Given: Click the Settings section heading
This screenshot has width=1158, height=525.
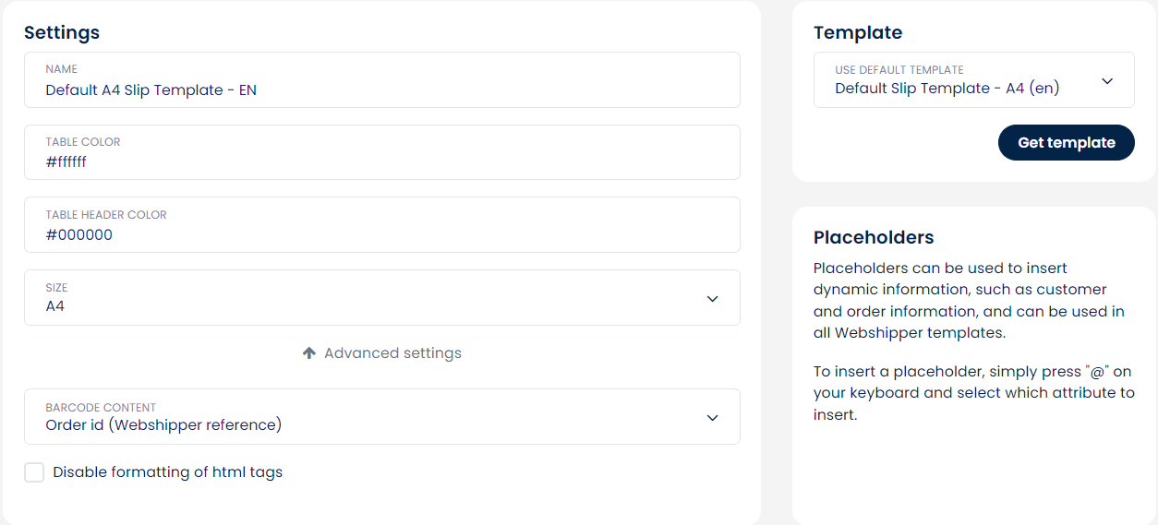Looking at the screenshot, I should pos(62,32).
